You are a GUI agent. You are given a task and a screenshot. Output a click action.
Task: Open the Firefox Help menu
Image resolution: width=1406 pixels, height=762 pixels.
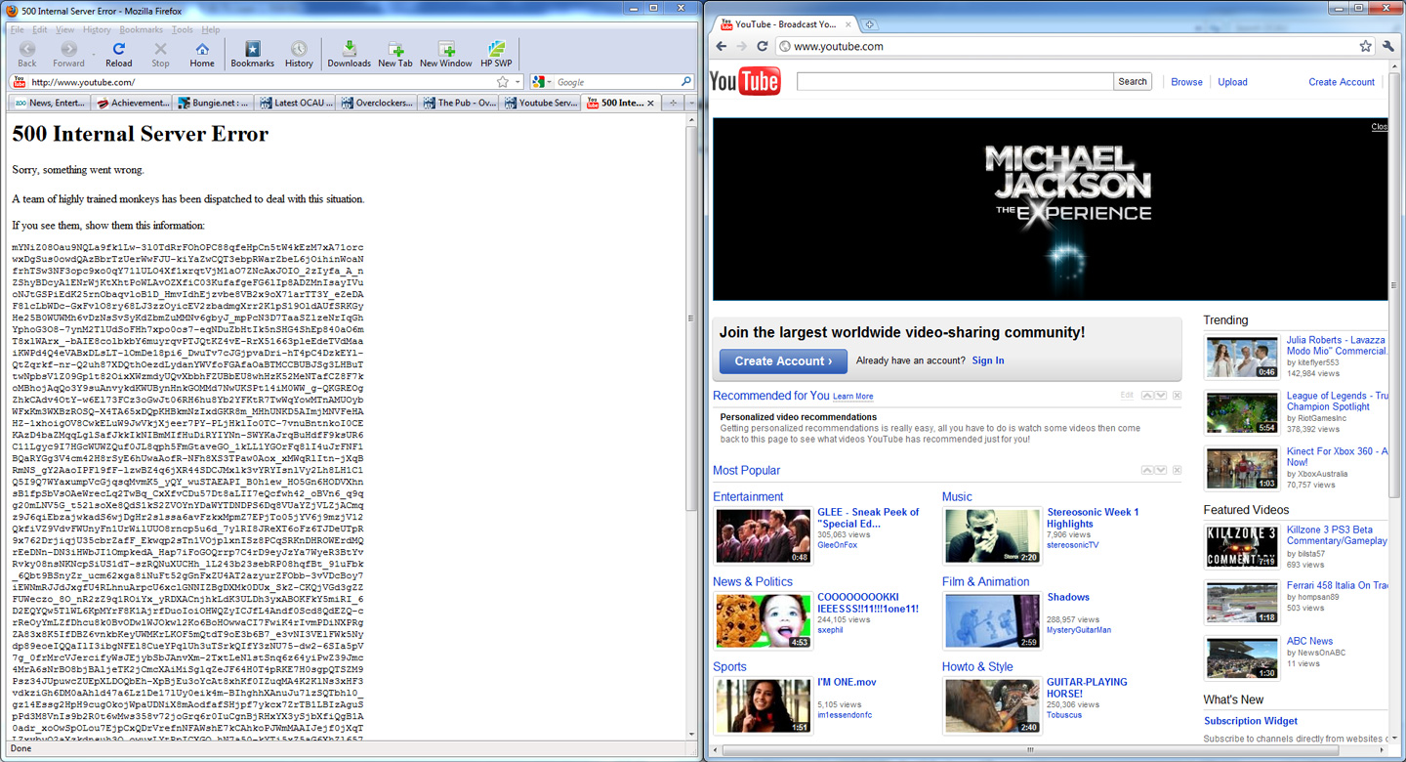[x=211, y=29]
